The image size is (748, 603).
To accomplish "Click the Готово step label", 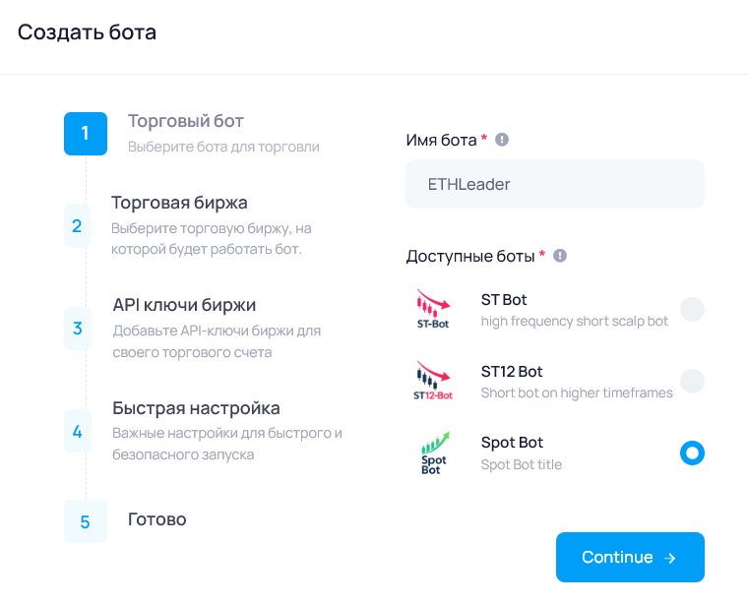I will coord(157,519).
